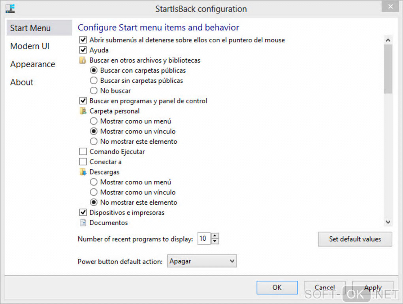Click the items list scrollbar thumb
The image size is (403, 304).
(x=388, y=69)
